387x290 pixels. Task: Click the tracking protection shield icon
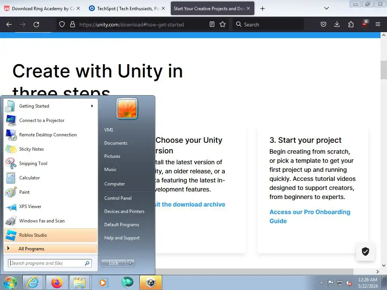62,25
